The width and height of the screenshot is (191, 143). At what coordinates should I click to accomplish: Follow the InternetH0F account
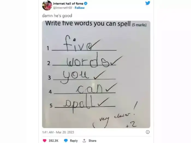[80, 8]
